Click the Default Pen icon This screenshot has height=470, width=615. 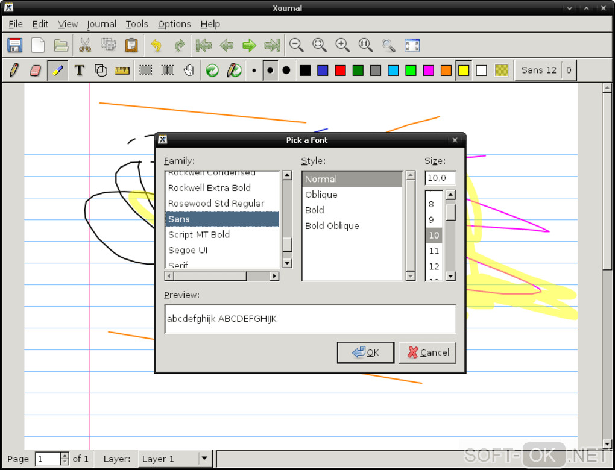(x=234, y=70)
